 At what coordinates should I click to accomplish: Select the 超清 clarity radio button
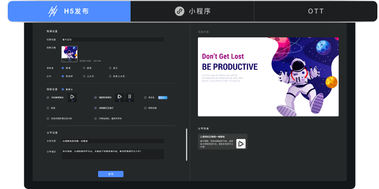pos(84,68)
